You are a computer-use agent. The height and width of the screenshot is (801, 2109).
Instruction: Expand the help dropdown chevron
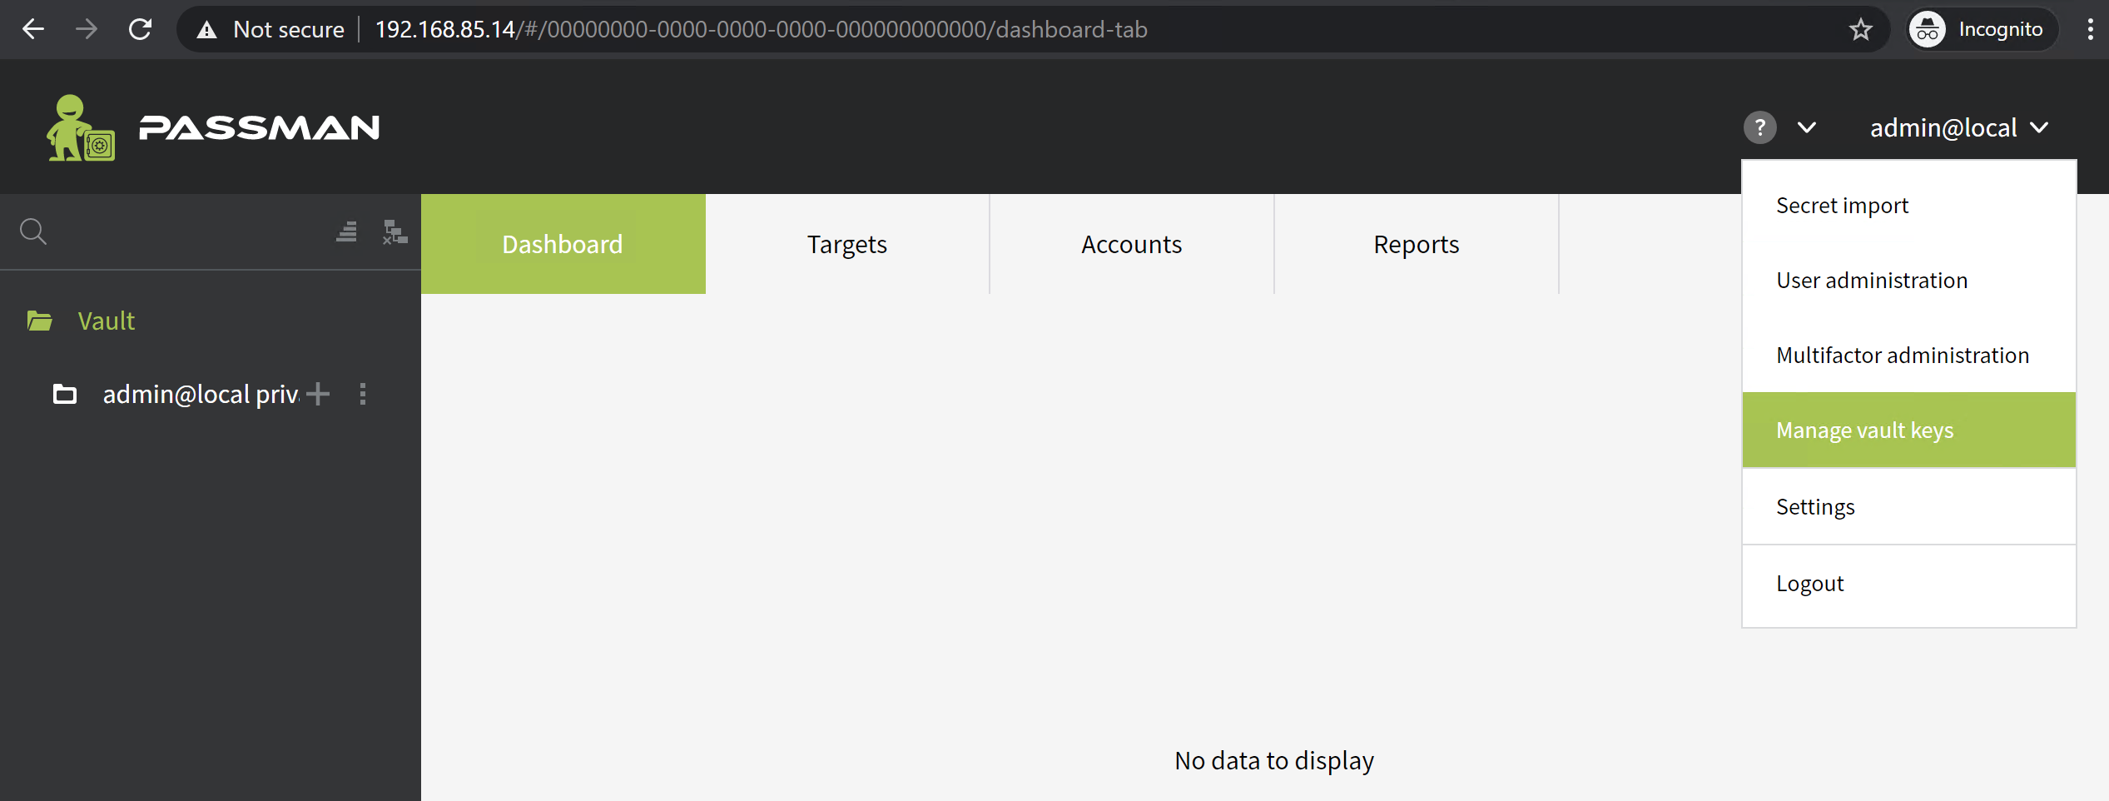tap(1806, 127)
